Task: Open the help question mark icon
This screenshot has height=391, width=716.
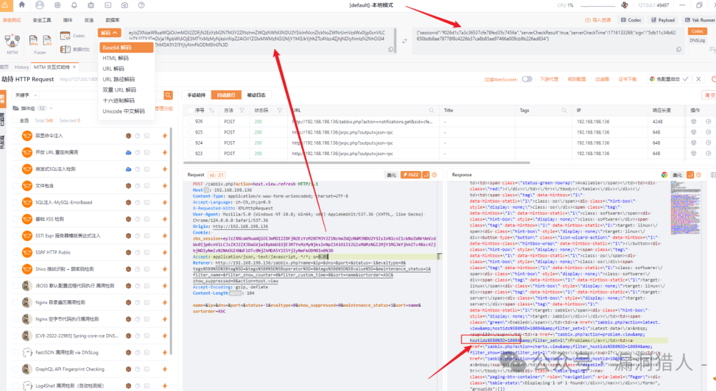Action: click(141, 5)
